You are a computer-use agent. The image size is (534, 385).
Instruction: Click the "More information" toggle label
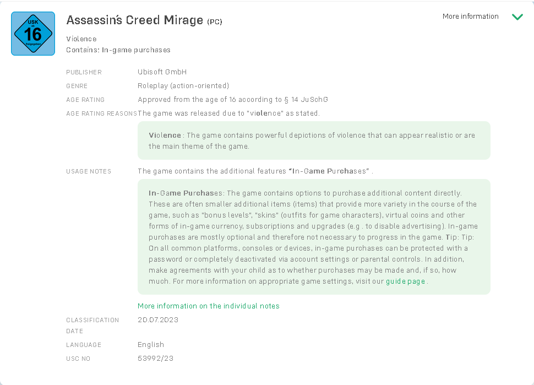click(x=470, y=17)
